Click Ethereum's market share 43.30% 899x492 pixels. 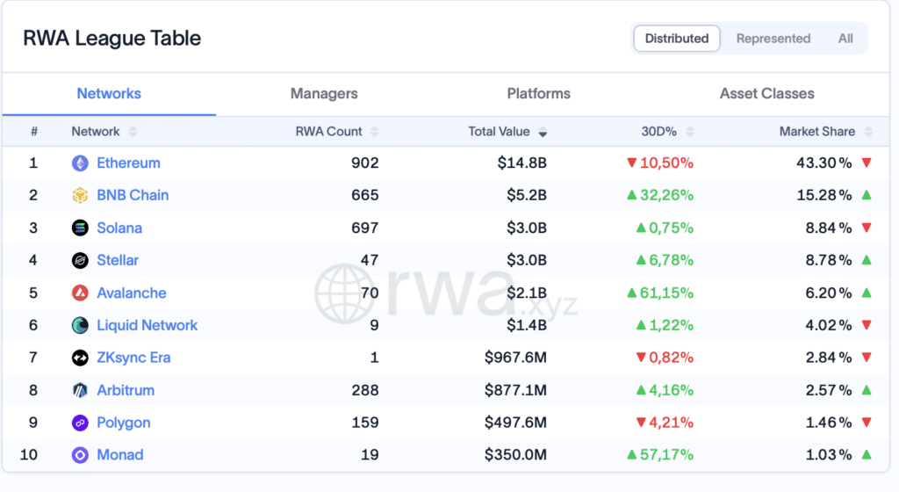(x=823, y=163)
